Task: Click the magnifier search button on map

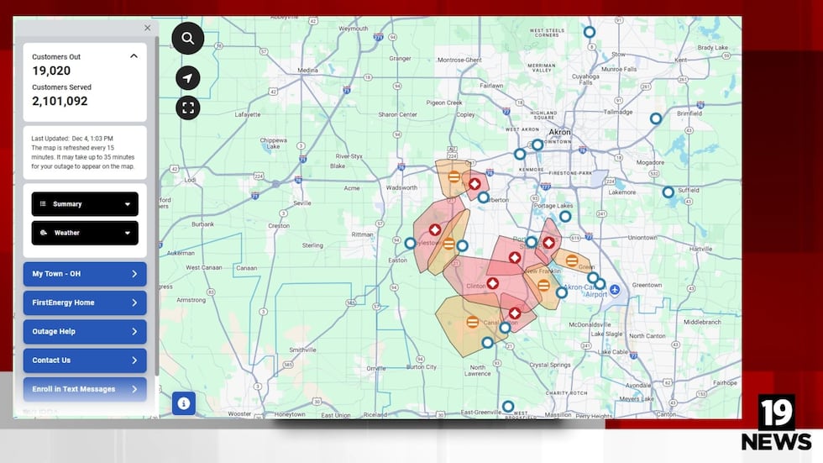Action: click(188, 39)
